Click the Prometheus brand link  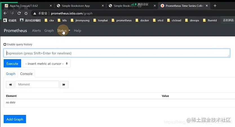tap(15, 31)
